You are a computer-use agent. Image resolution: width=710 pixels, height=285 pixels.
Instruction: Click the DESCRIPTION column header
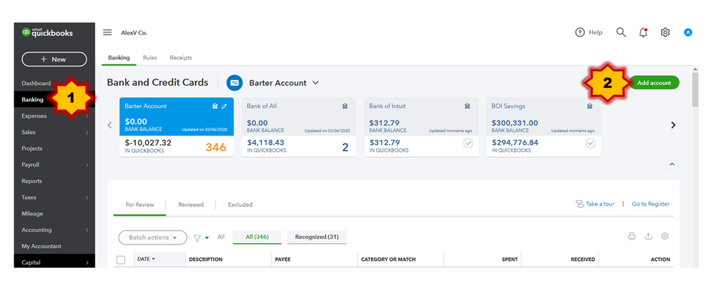click(205, 259)
